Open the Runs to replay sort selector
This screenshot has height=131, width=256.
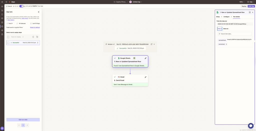(17, 37)
